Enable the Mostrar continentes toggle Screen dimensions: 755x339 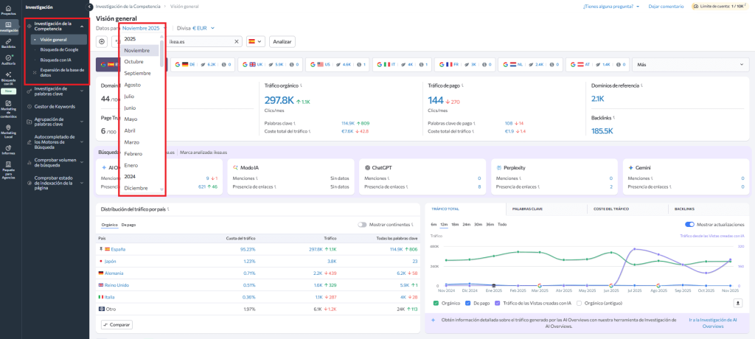pos(362,224)
